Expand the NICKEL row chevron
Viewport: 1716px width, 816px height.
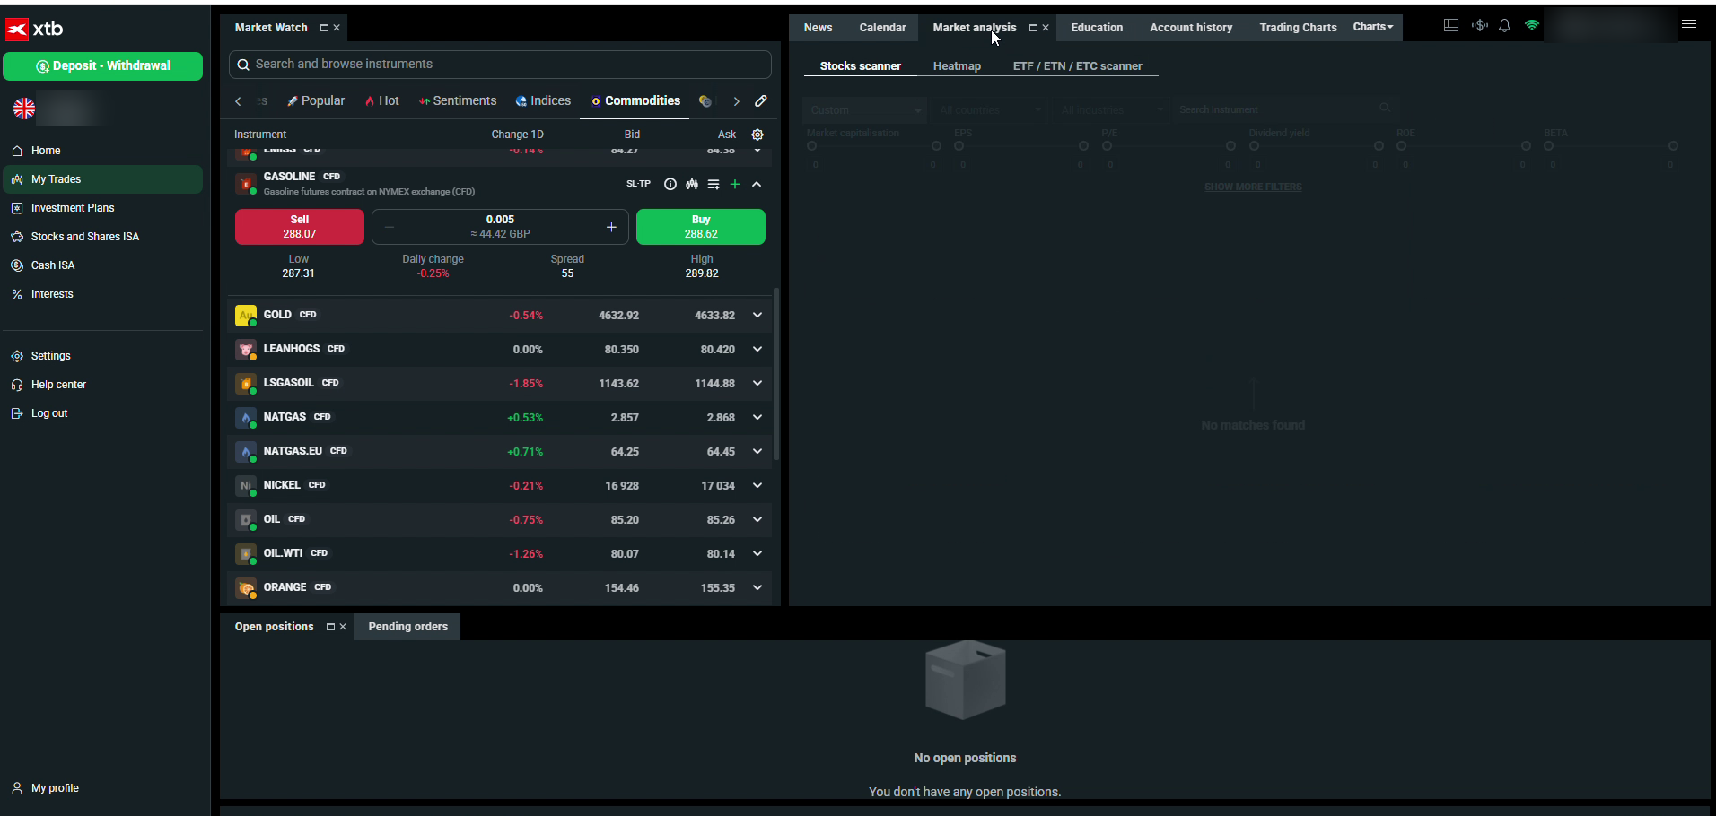click(x=757, y=486)
